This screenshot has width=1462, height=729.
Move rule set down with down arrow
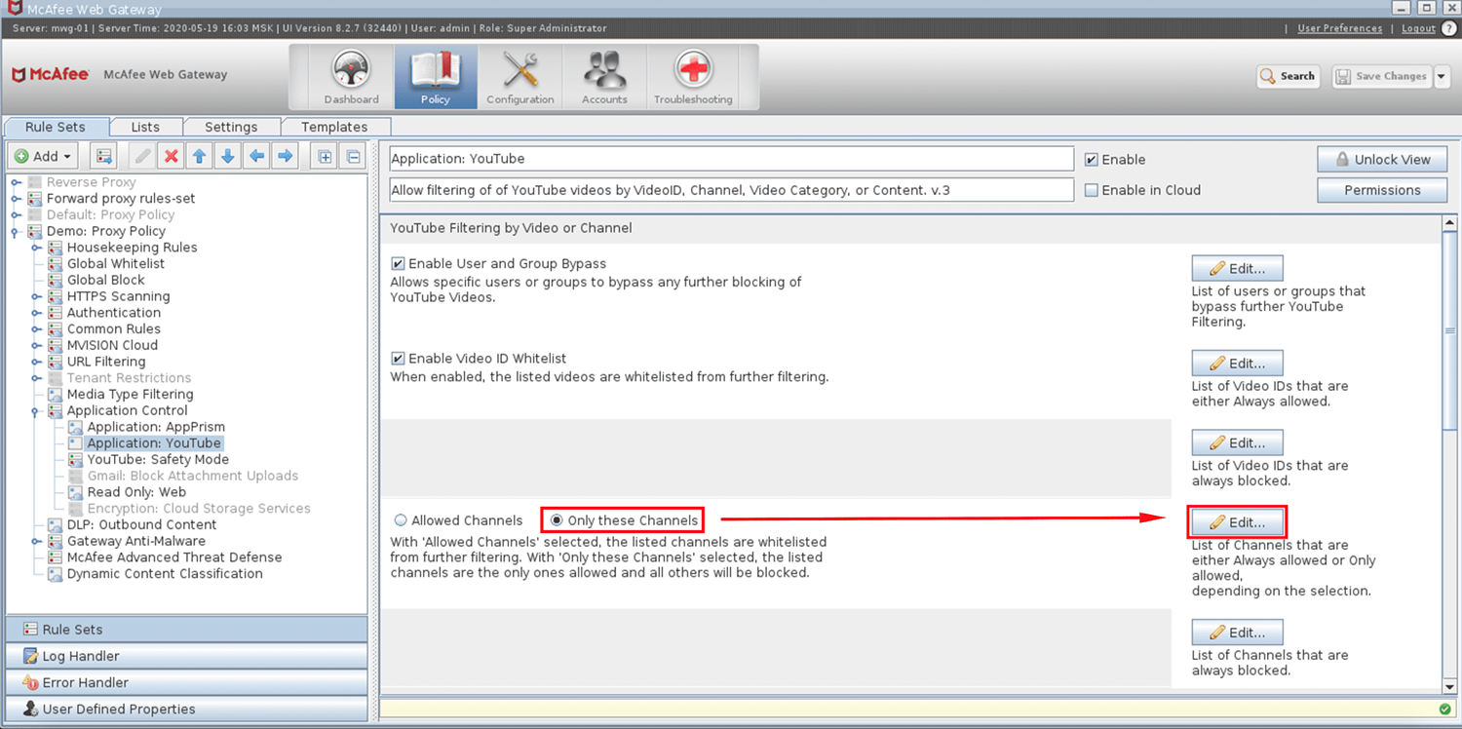click(228, 156)
